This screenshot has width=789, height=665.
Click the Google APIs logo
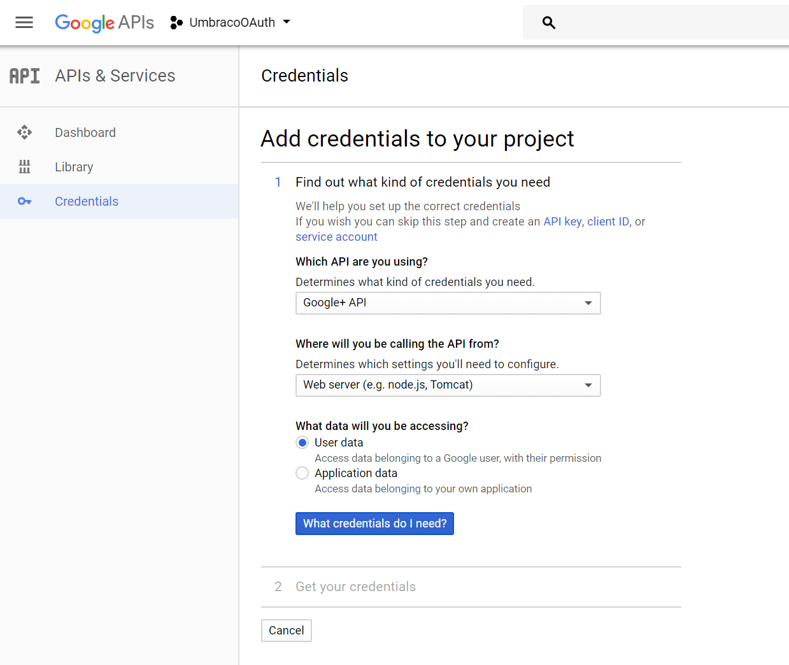coord(104,23)
